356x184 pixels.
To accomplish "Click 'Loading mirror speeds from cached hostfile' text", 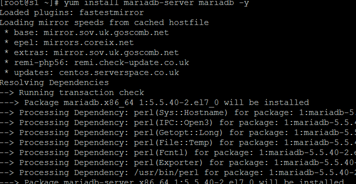I will pyautogui.click(x=104, y=22).
